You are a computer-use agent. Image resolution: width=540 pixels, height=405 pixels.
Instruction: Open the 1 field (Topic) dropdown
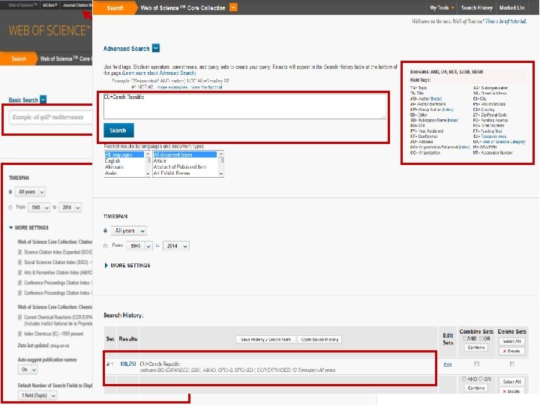pos(37,395)
